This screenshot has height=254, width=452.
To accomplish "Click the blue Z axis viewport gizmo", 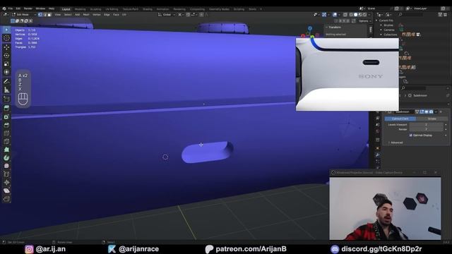I will [x=310, y=28].
